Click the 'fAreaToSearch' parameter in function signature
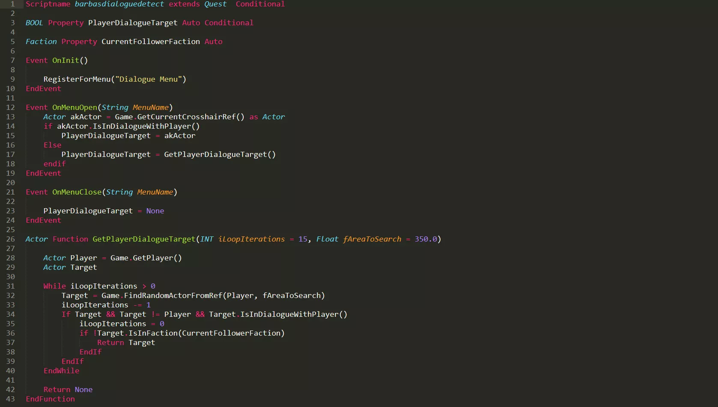This screenshot has width=718, height=407. (x=372, y=239)
